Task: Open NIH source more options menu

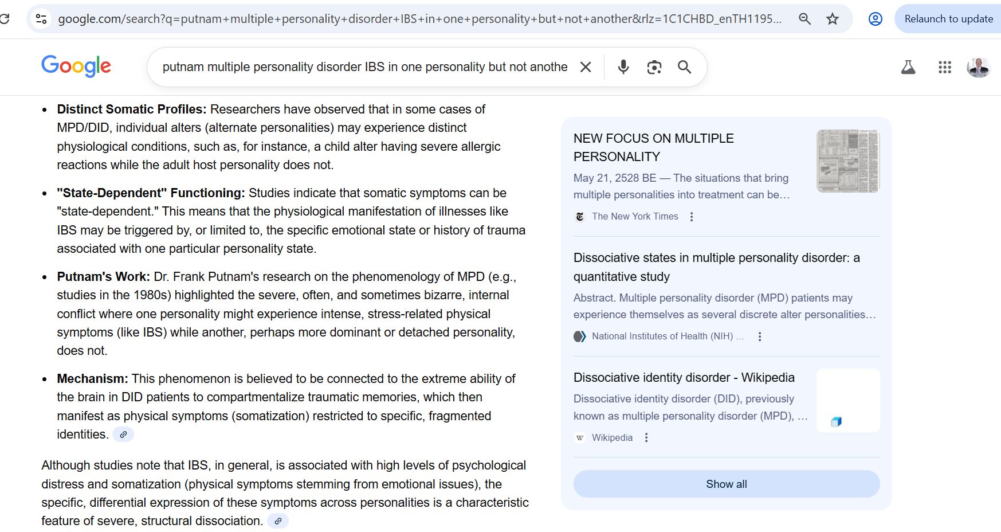Action: (x=760, y=337)
